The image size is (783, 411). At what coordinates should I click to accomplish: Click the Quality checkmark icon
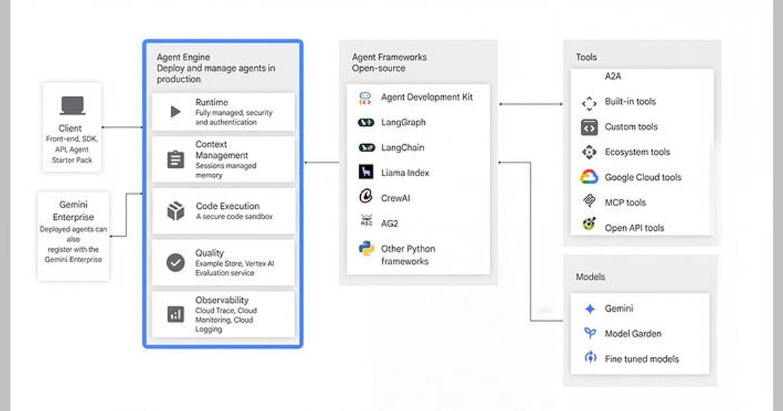coord(175,262)
